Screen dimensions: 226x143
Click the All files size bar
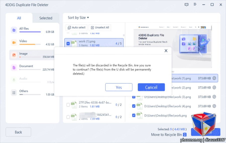(30, 32)
